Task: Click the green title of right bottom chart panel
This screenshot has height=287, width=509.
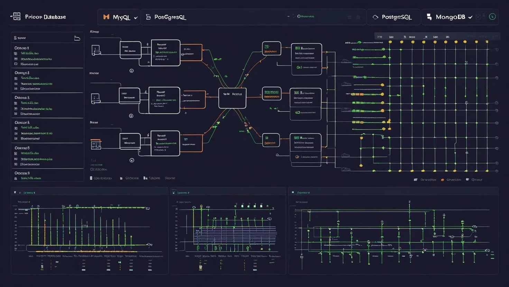Action: (x=304, y=193)
